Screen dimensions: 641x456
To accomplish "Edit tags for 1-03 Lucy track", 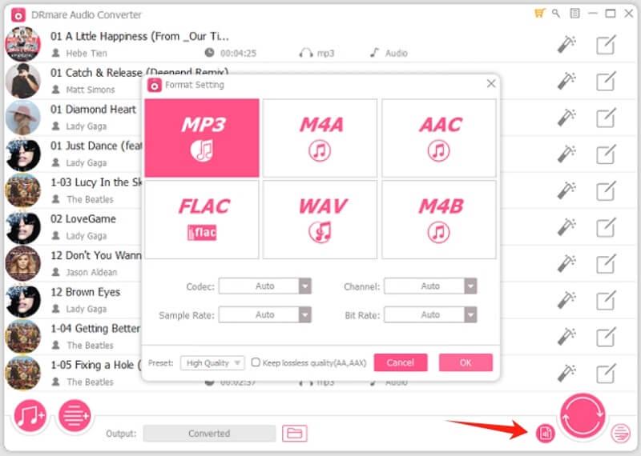I will click(606, 190).
